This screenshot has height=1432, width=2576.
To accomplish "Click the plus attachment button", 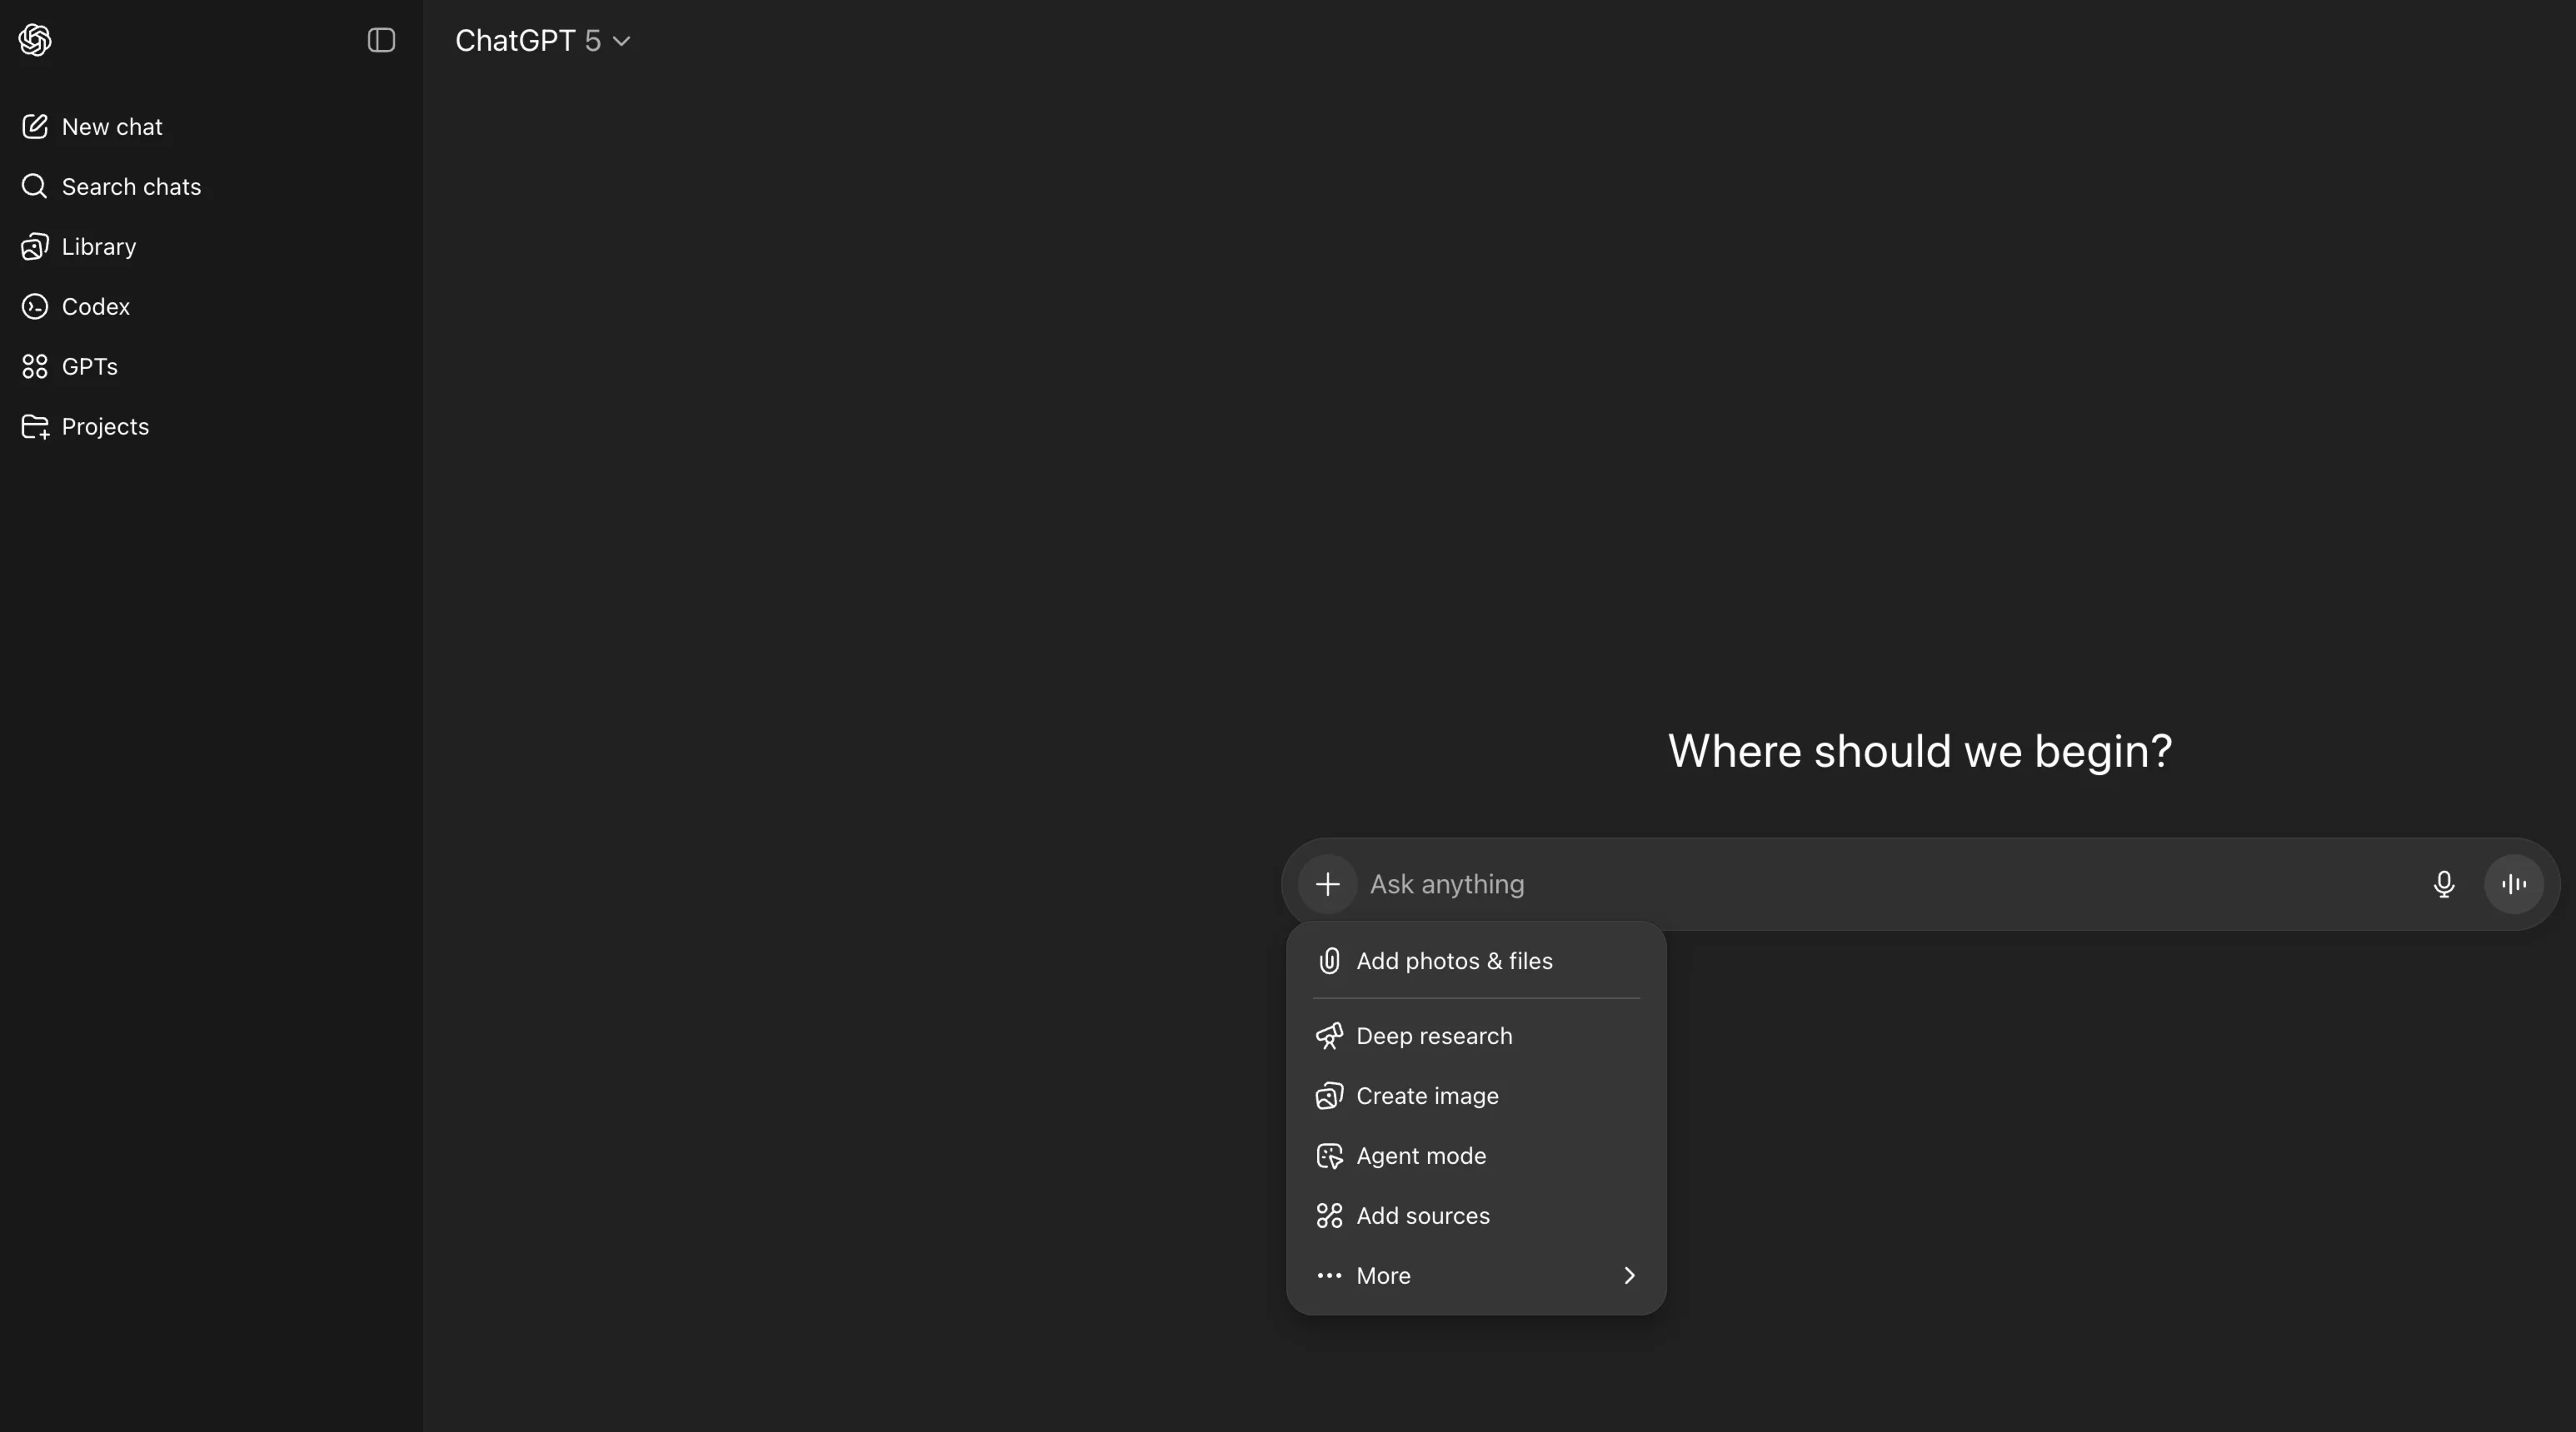I will click(1327, 884).
